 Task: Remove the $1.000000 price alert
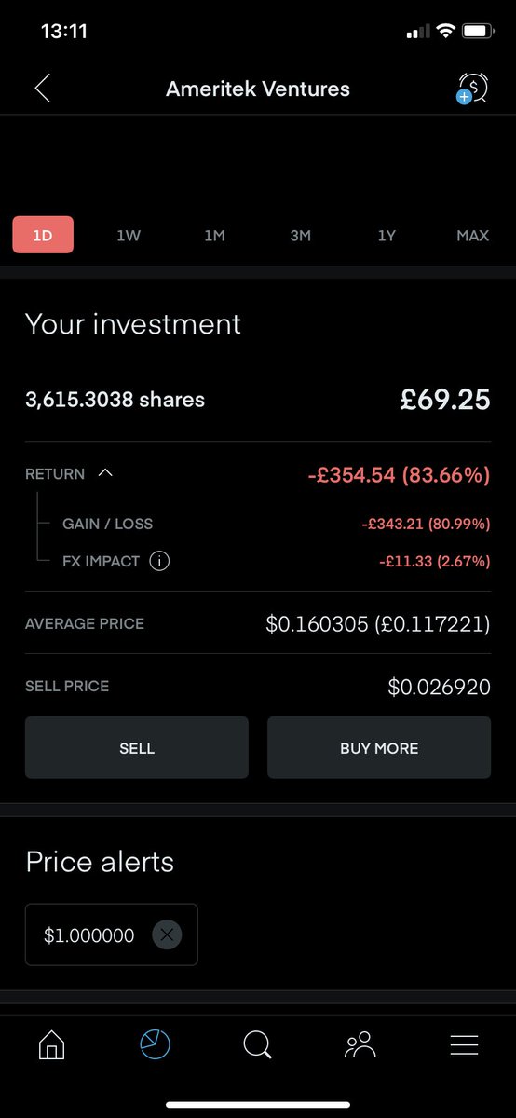tap(166, 934)
